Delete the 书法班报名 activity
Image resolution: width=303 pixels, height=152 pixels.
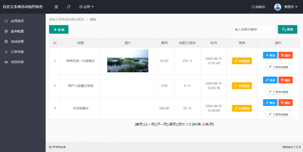click(x=285, y=103)
